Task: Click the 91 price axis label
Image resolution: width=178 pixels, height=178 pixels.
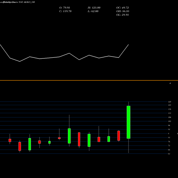Action: (169, 130)
